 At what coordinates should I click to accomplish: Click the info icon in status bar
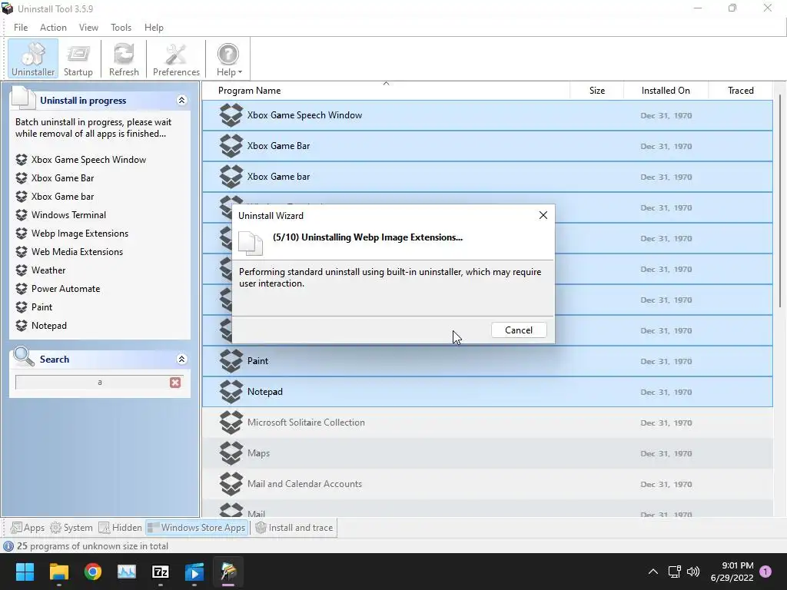tap(8, 546)
